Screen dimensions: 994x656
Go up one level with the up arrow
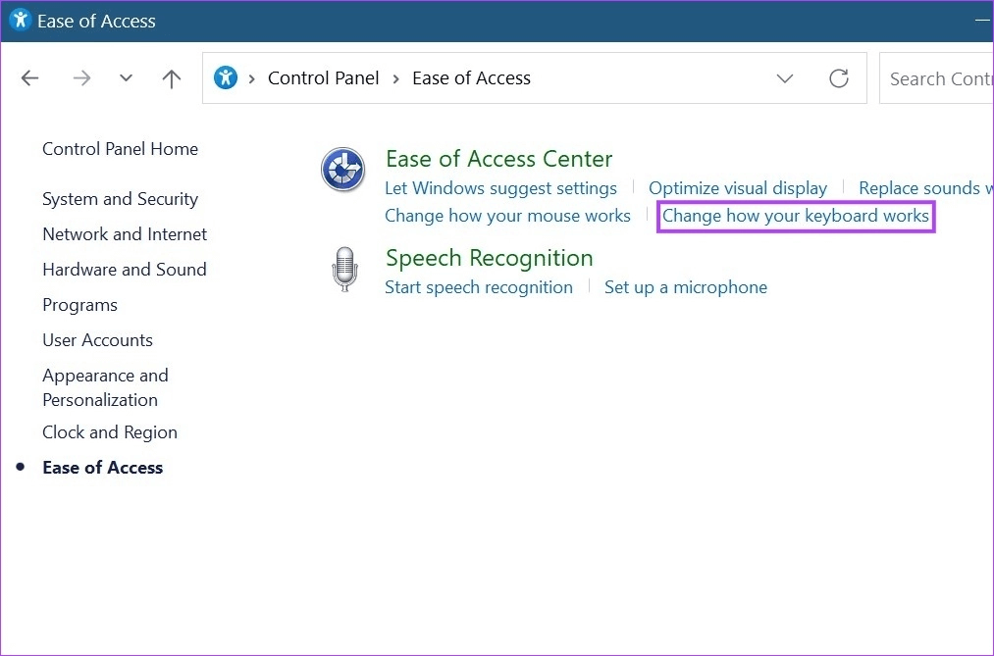coord(171,77)
